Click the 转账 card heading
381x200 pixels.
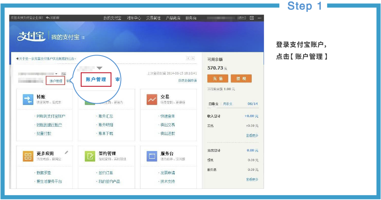41,97
